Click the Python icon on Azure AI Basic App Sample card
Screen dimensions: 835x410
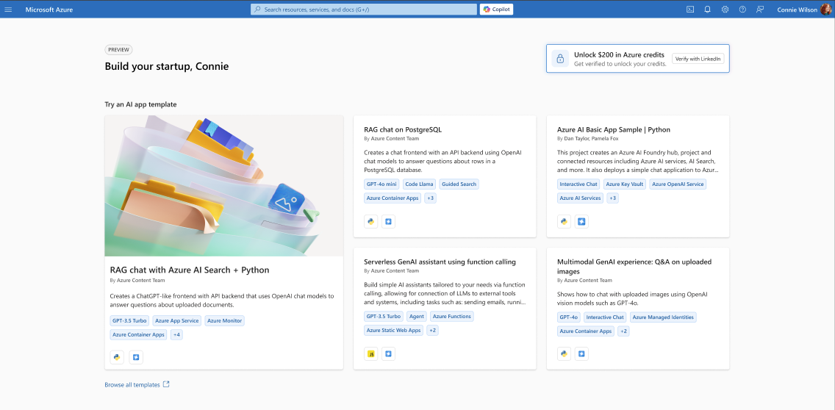pos(564,221)
